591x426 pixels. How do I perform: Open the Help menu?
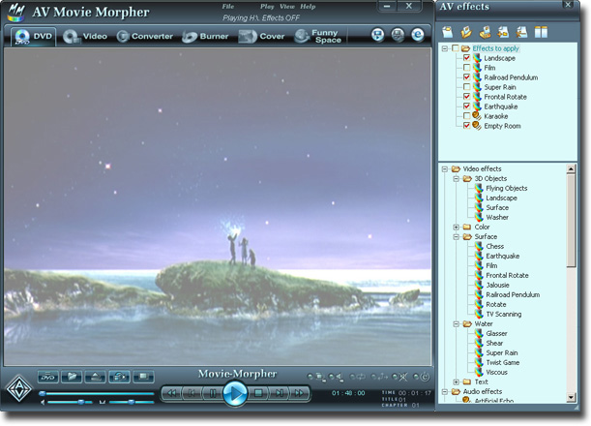[308, 7]
